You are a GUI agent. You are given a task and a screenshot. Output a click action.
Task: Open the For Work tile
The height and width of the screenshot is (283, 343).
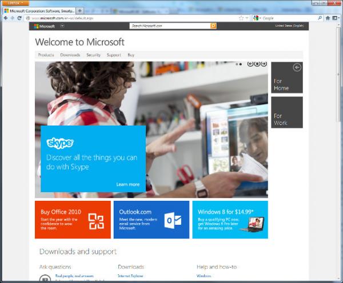[x=287, y=112]
